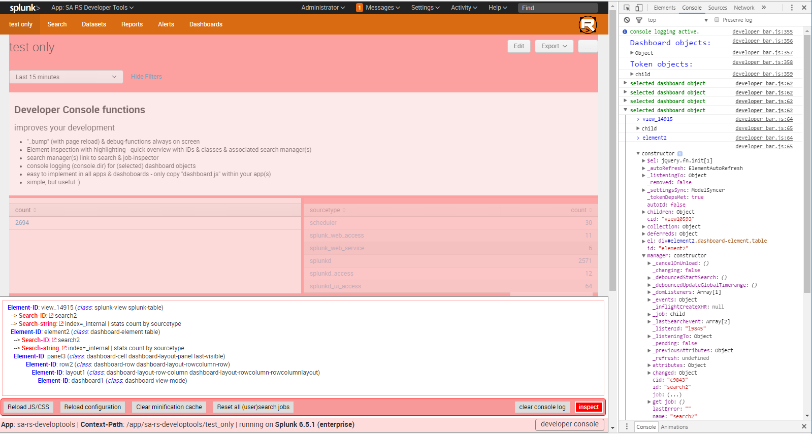The height and width of the screenshot is (434, 812).
Task: Click the clear console log button
Action: pyautogui.click(x=542, y=407)
